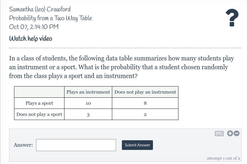Click the Oct 07 timestamp text
247x164 pixels.
tap(34, 27)
